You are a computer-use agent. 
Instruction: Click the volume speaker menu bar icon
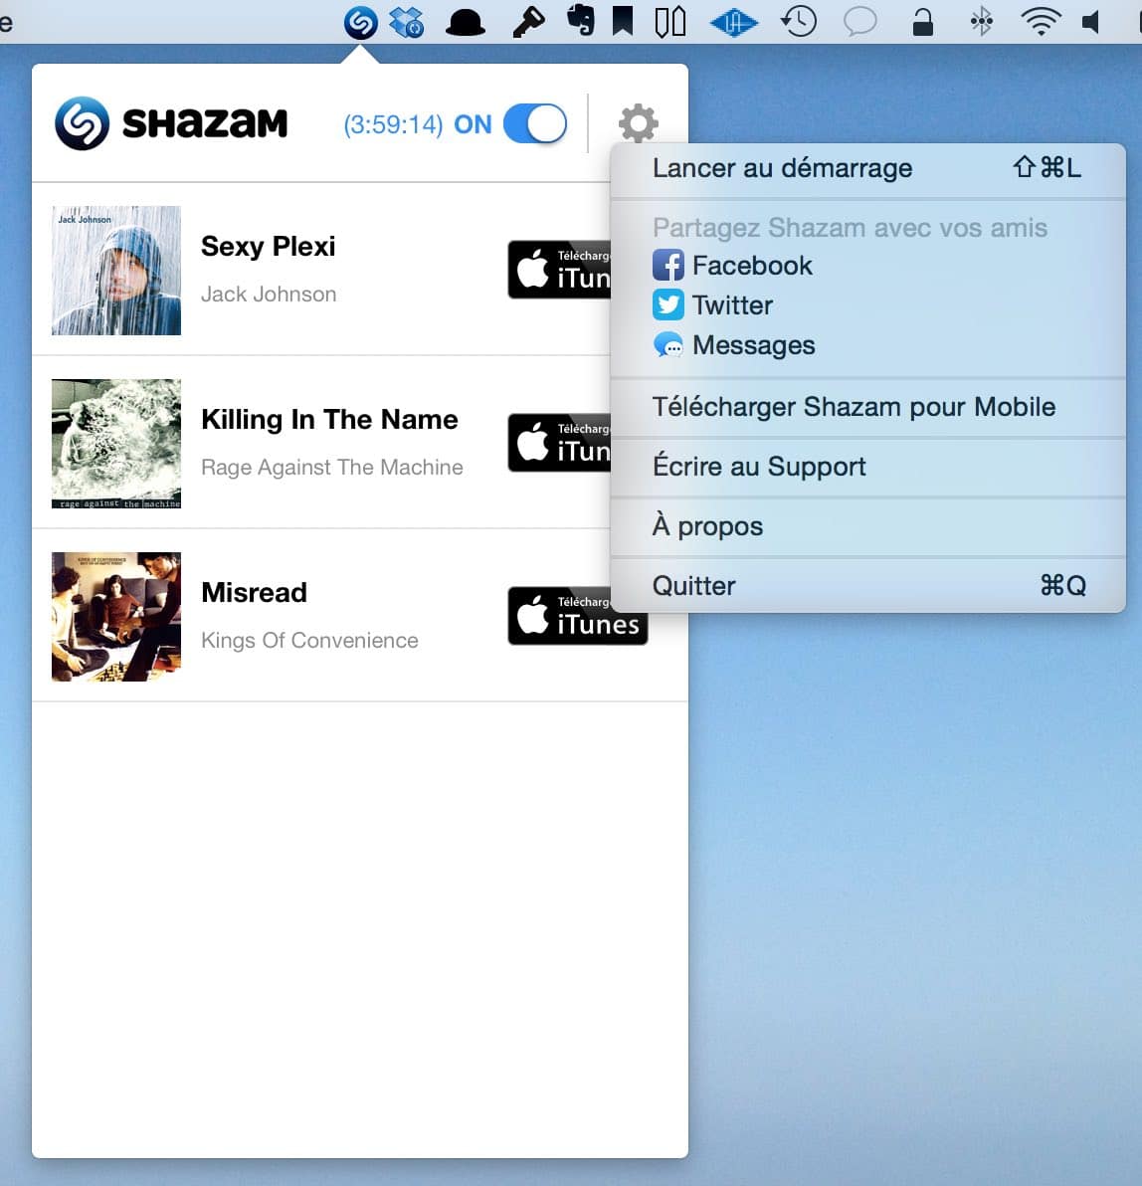tap(1090, 22)
